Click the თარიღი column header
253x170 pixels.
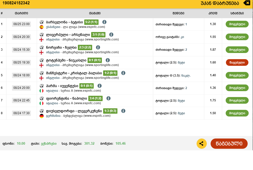[x=21, y=13]
